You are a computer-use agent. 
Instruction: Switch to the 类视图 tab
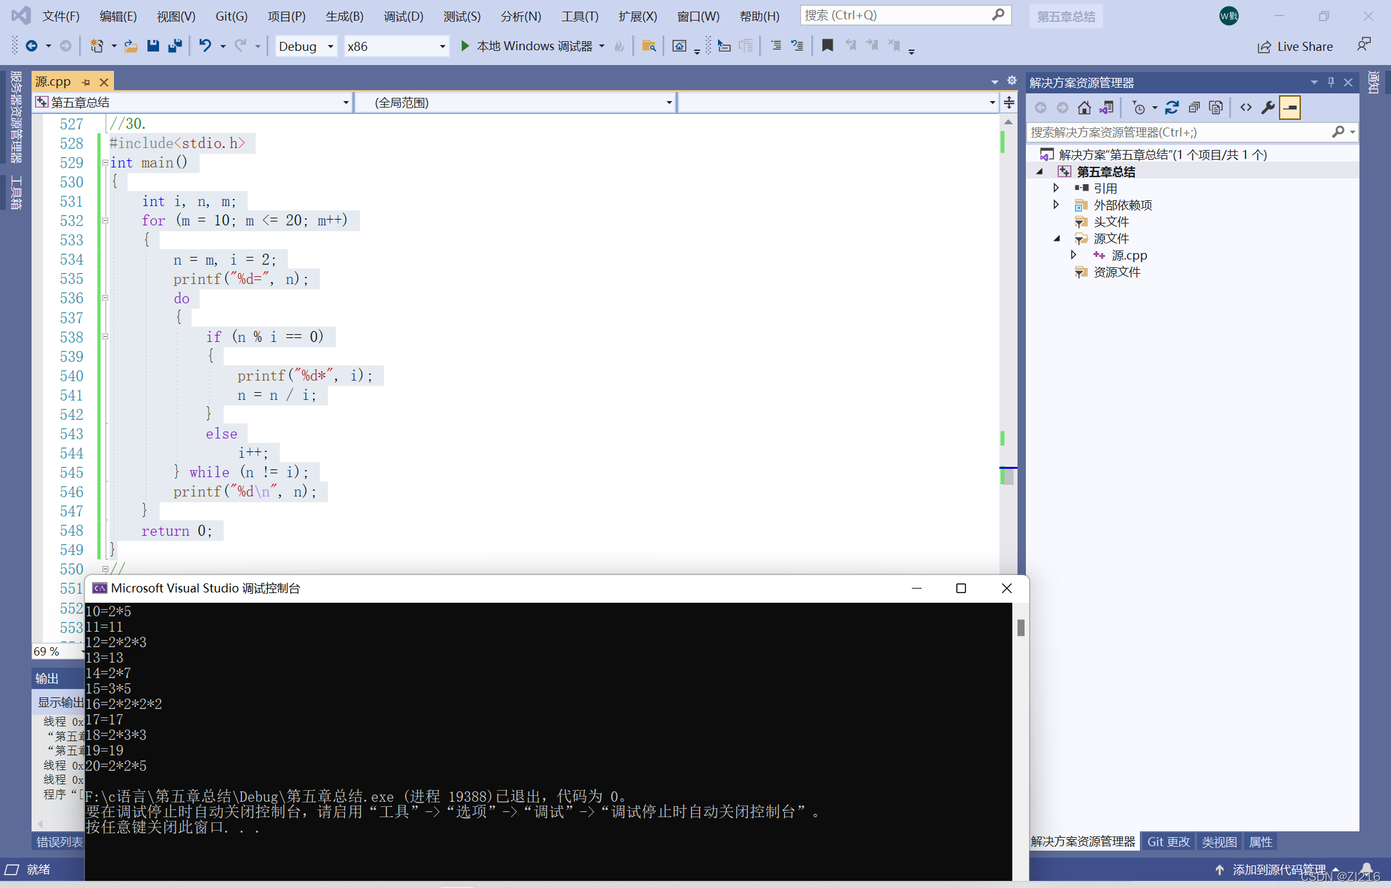[1219, 842]
